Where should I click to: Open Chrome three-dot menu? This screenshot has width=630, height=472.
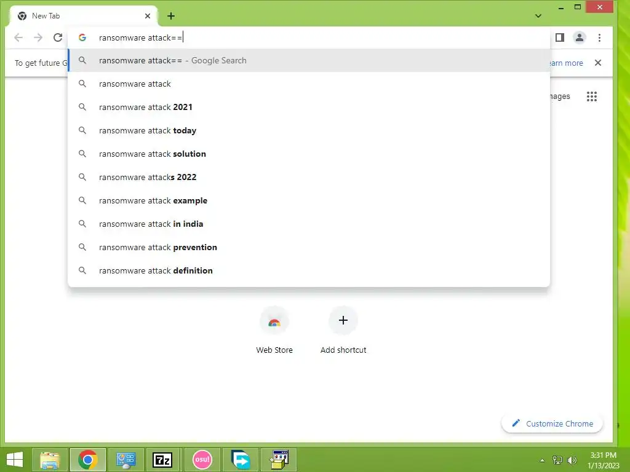pyautogui.click(x=599, y=37)
